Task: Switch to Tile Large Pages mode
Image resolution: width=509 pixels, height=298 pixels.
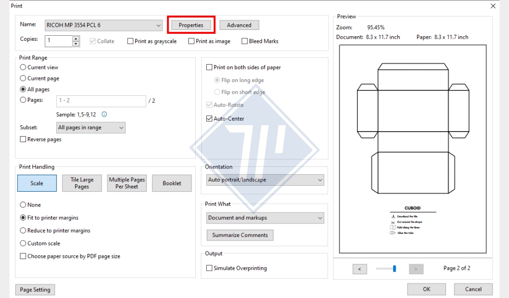Action: tap(82, 183)
